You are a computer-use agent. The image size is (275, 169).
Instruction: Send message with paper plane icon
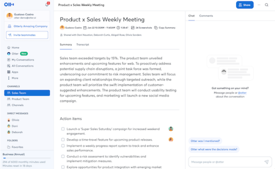pyautogui.click(x=266, y=162)
